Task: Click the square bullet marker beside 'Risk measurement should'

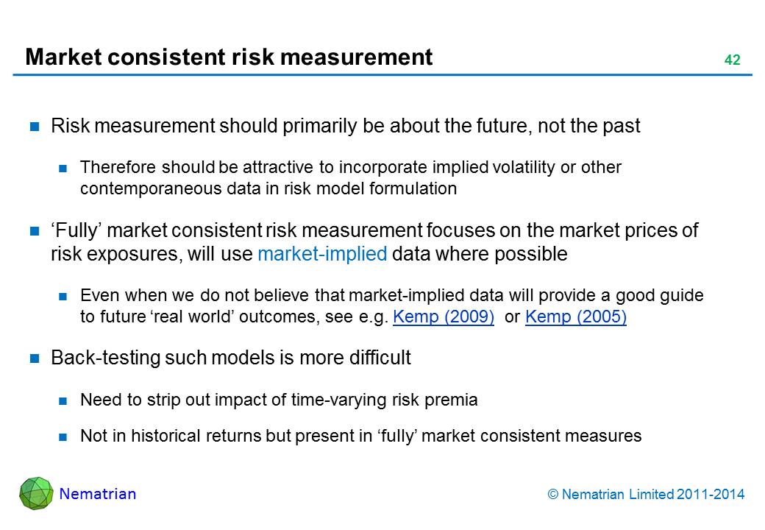Action: (35, 127)
